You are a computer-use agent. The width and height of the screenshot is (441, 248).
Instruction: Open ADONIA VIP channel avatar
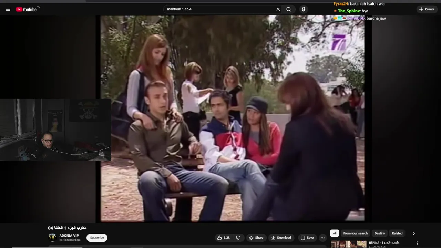tap(52, 237)
